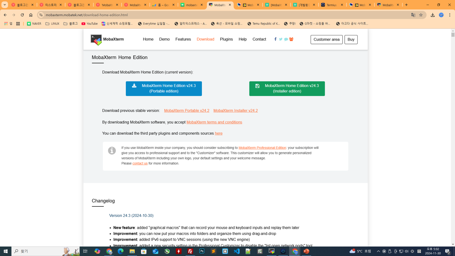The height and width of the screenshot is (256, 455).
Task: Reload the current page
Action: point(22,15)
